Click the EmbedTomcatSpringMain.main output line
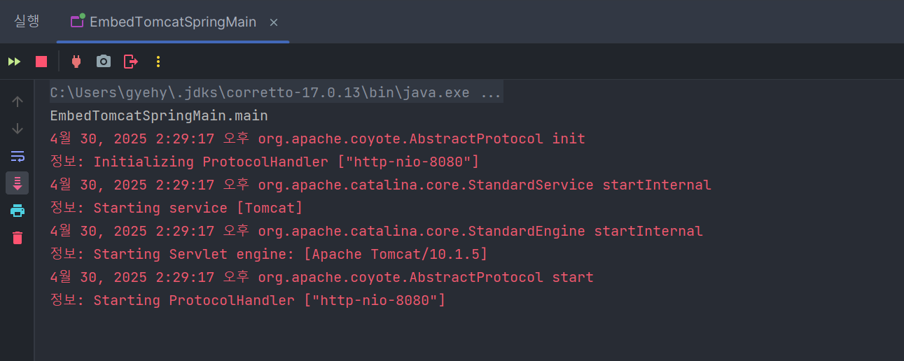This screenshot has width=904, height=361. (159, 115)
